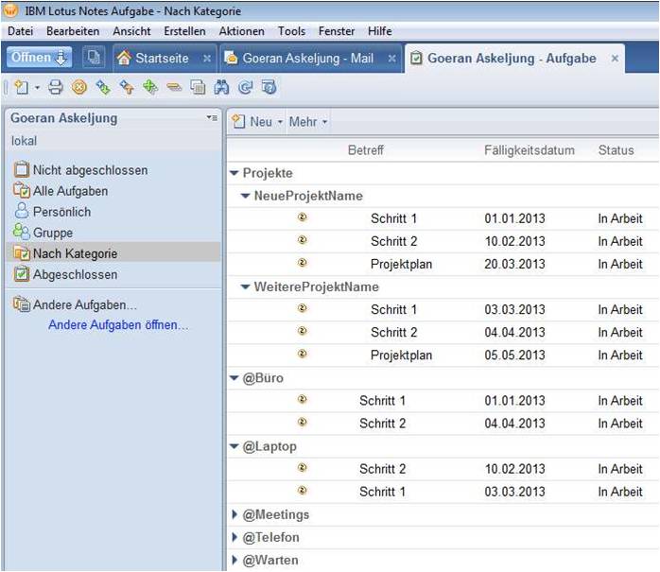
Task: Select the Gruppe view
Action: (43, 233)
